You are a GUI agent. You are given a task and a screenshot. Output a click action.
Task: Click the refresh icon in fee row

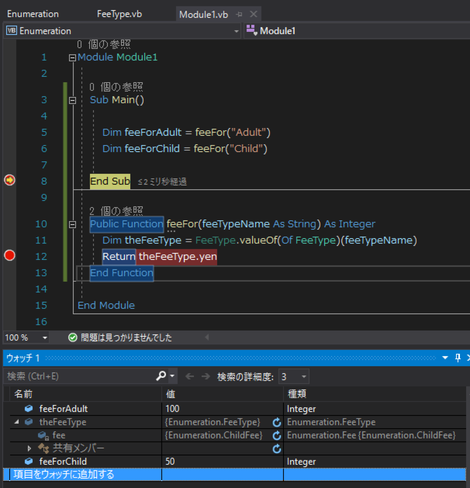point(277,436)
